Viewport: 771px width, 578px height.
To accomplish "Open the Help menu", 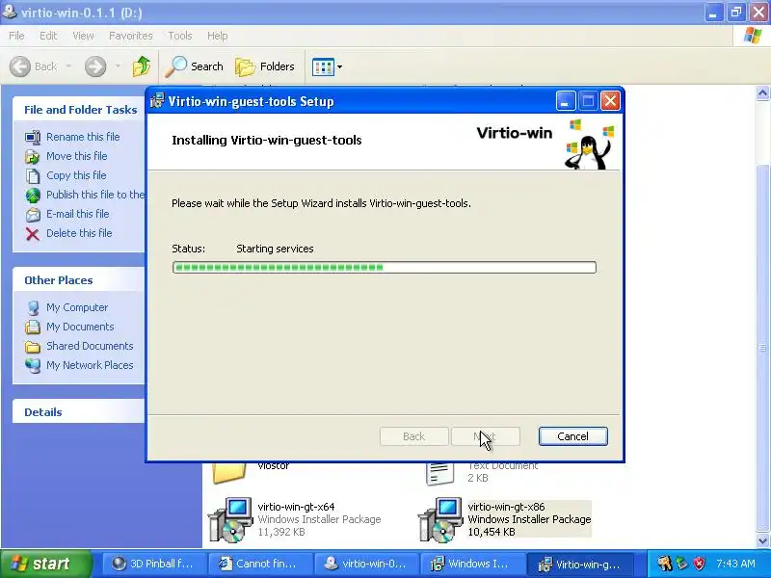I will click(218, 36).
